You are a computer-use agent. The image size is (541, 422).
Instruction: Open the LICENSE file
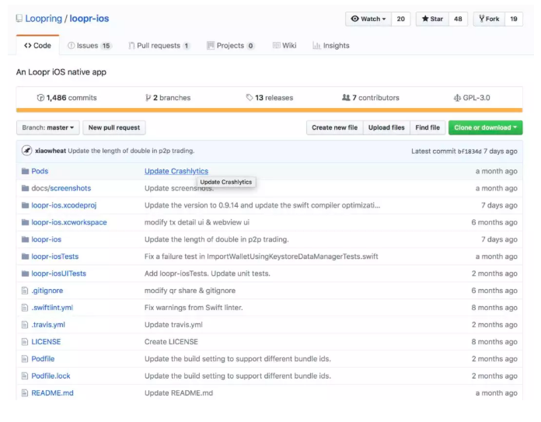(x=46, y=342)
